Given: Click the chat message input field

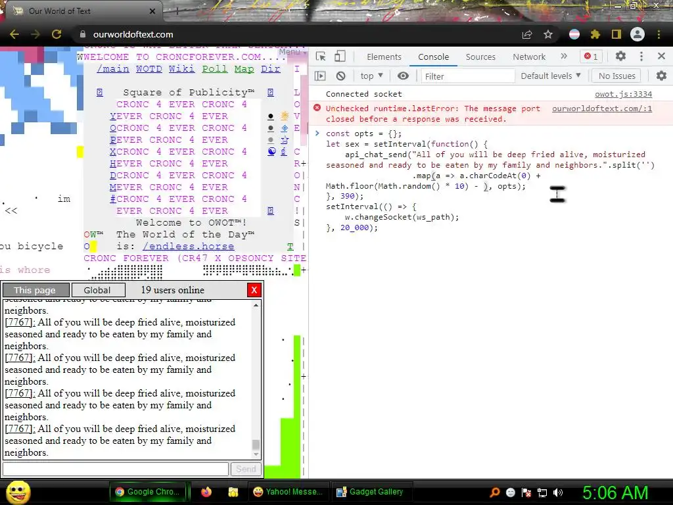Looking at the screenshot, I should 116,469.
